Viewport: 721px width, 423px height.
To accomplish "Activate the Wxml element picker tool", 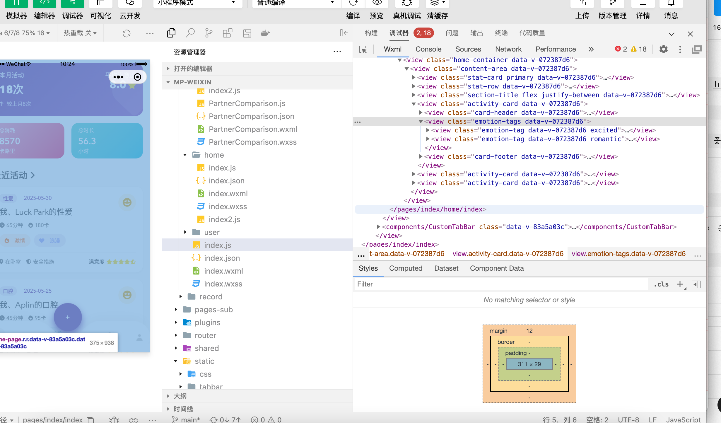I will tap(363, 50).
